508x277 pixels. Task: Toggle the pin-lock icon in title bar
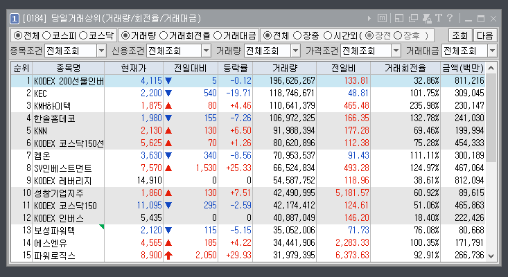(x=427, y=19)
